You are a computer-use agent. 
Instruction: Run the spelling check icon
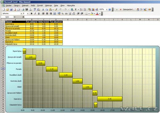tap(35, 10)
